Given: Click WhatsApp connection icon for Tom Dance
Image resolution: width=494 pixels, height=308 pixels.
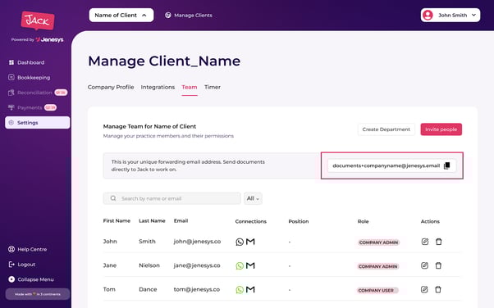Looking at the screenshot, I should pos(240,289).
